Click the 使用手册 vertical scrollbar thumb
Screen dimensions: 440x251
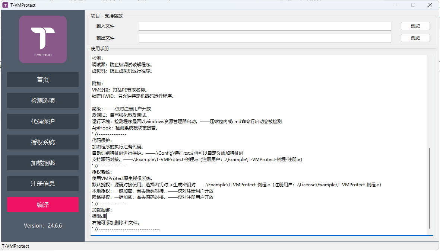coord(430,188)
